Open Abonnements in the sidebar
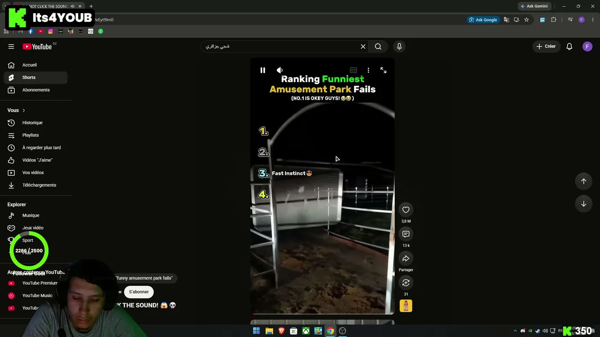 (x=36, y=90)
